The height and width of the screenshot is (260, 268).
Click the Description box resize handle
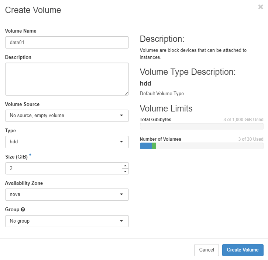[x=127, y=93]
